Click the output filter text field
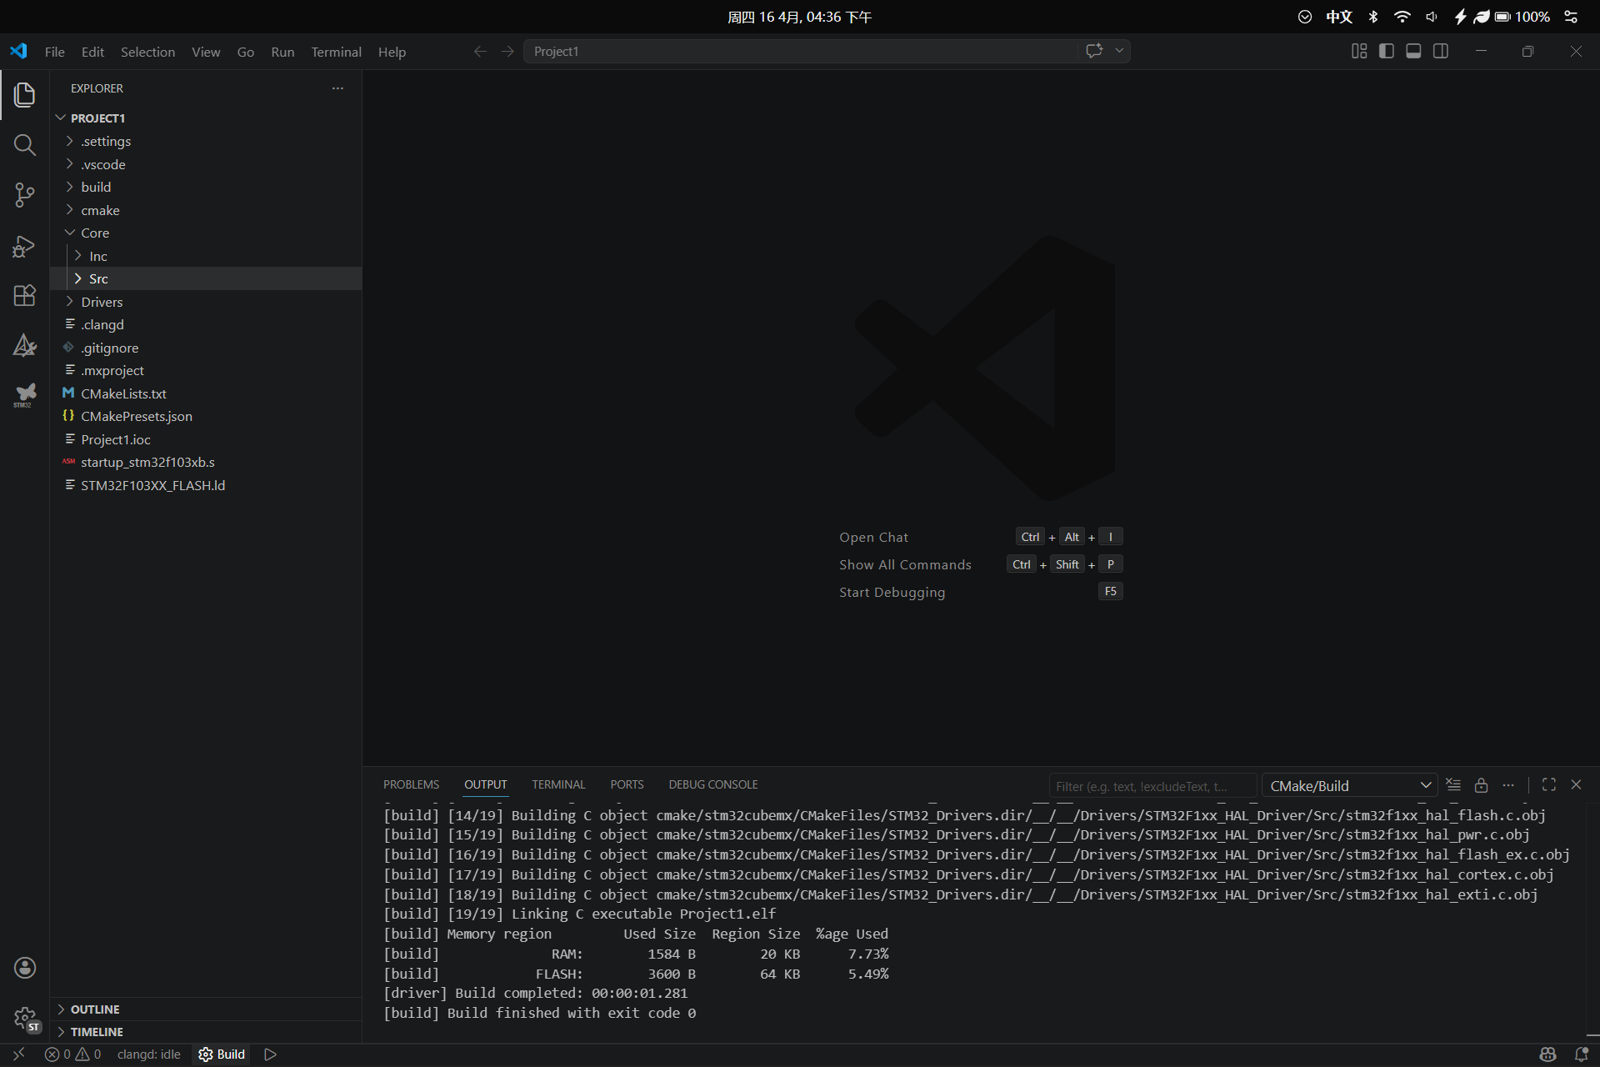The width and height of the screenshot is (1600, 1067). click(x=1152, y=786)
